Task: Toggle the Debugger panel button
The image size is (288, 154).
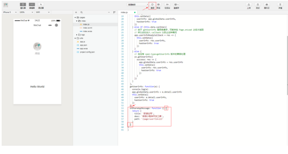Action: tap(41, 5)
